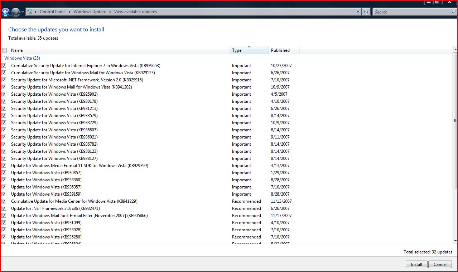The image size is (458, 272).
Task: Click Recommended type in the KB941229 row
Action: [246, 201]
